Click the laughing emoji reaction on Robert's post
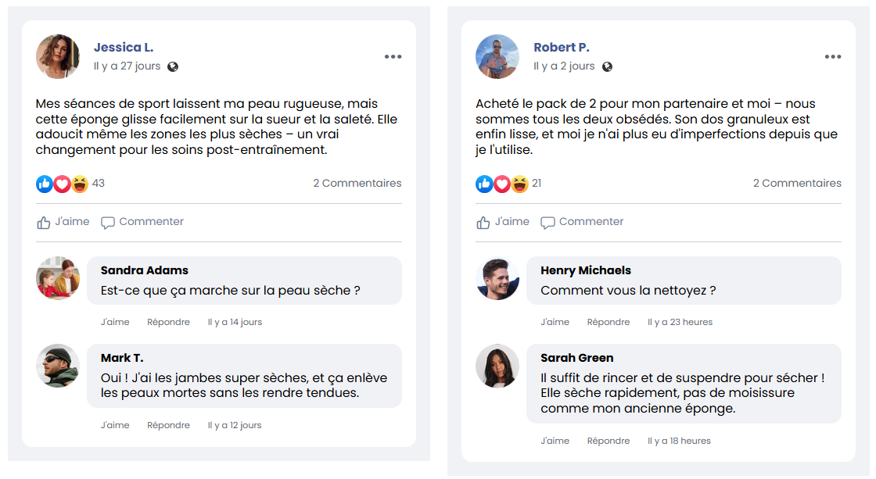 [x=519, y=184]
